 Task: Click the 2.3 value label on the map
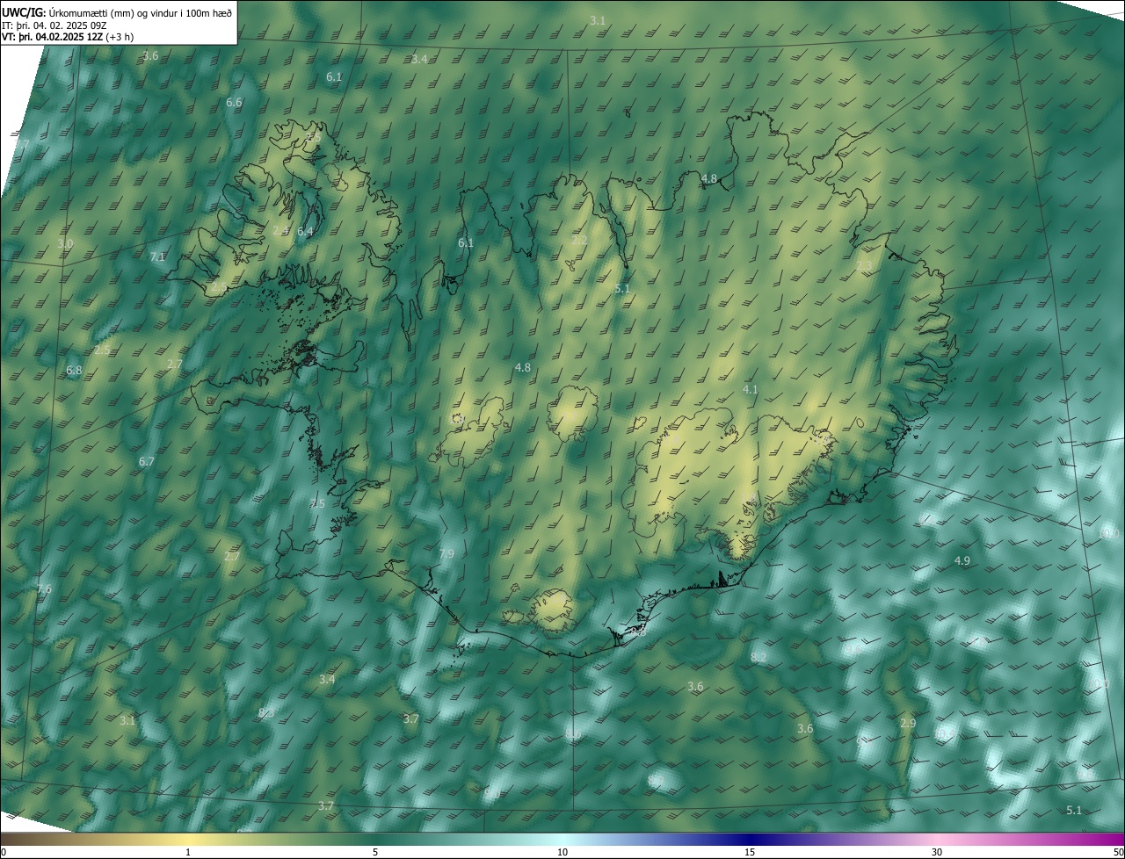pos(864,266)
